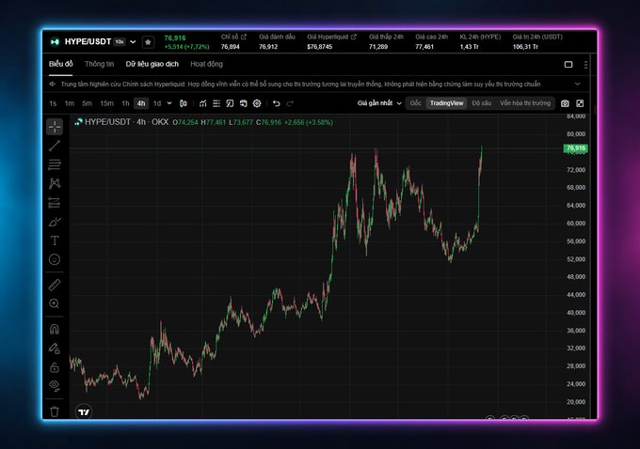
Task: Open the forecast and measurement position tool
Action: pyautogui.click(x=55, y=203)
